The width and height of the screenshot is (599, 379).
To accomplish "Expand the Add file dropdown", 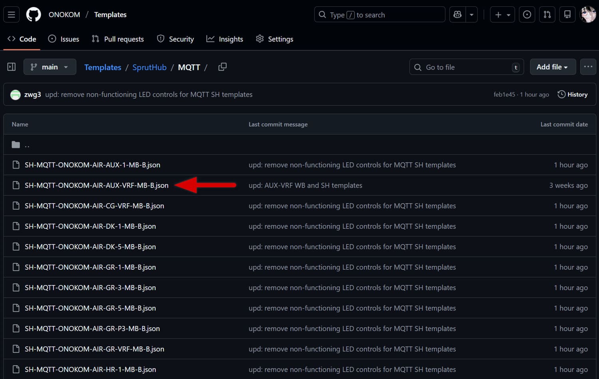I will coord(553,67).
